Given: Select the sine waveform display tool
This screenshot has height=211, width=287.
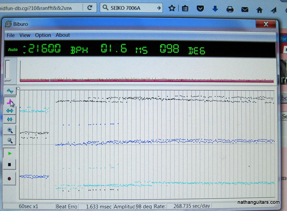Looking at the screenshot, I should tap(10, 92).
